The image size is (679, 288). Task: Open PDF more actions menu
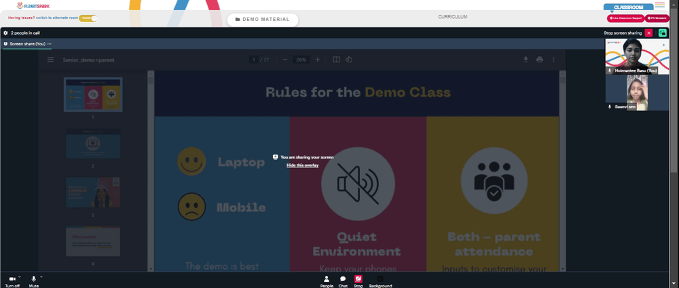click(553, 60)
